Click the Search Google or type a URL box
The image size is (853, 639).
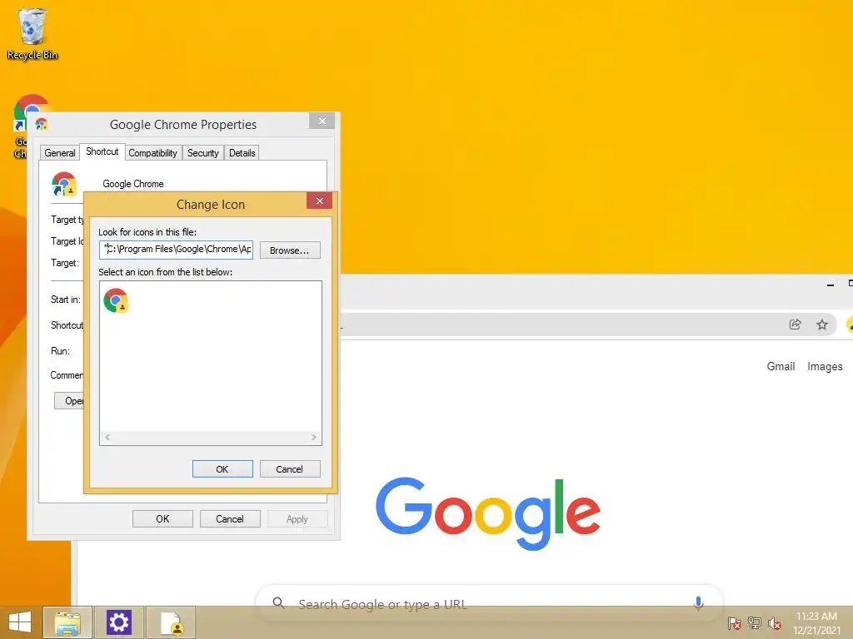click(x=490, y=603)
